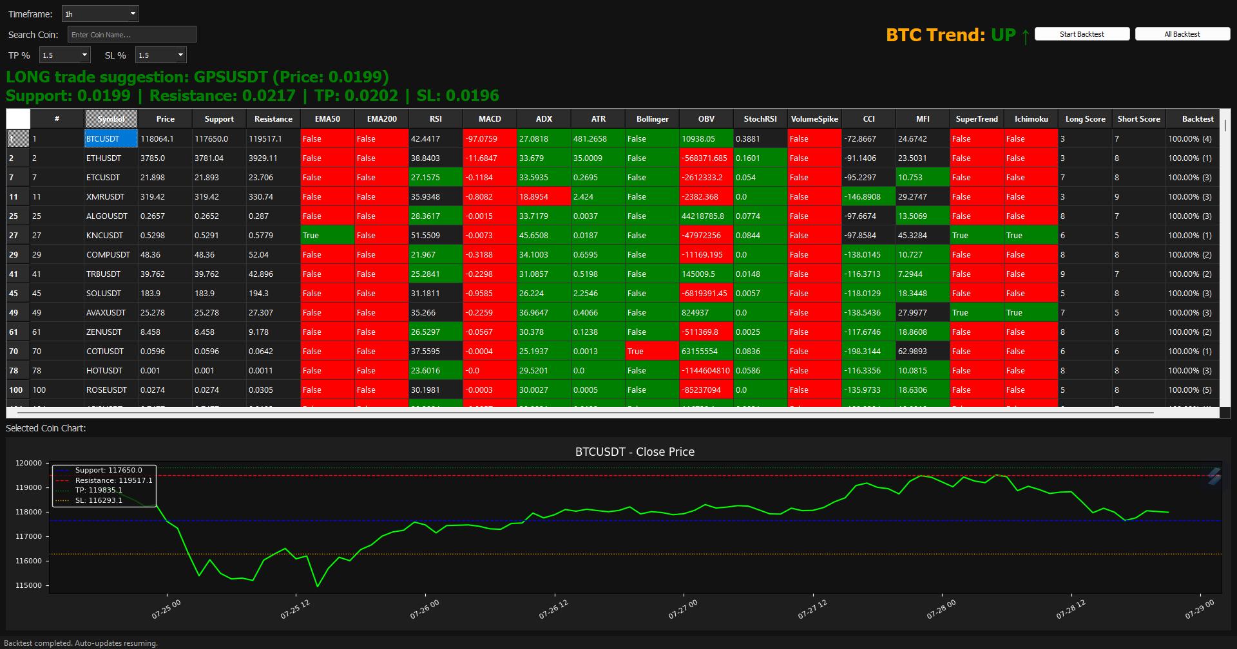Open the SL % dropdown

160,55
